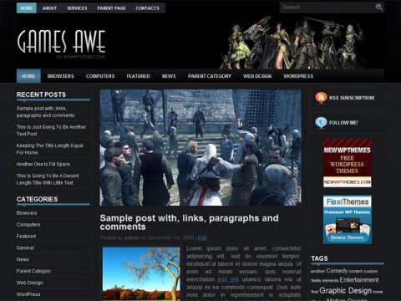Open the main post title heading
The width and height of the screenshot is (401, 301).
189,222
